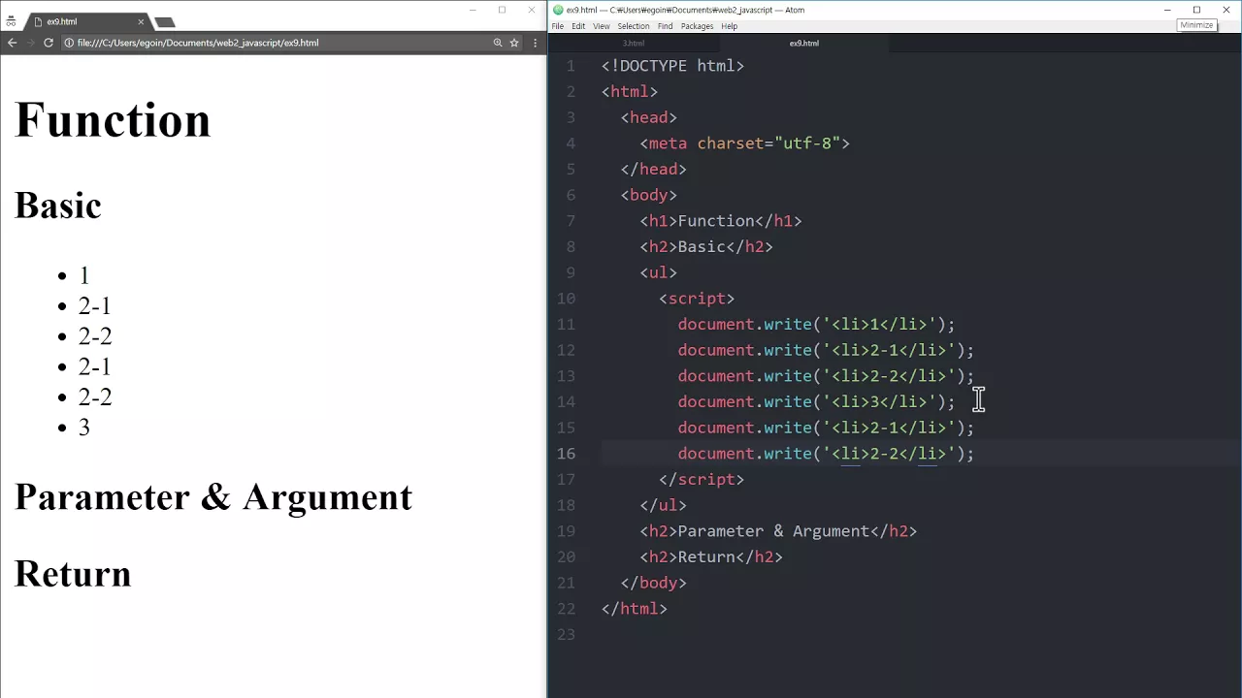Viewport: 1242px width, 698px height.
Task: Click list item 3 in Chrome page
Action: [x=84, y=428]
